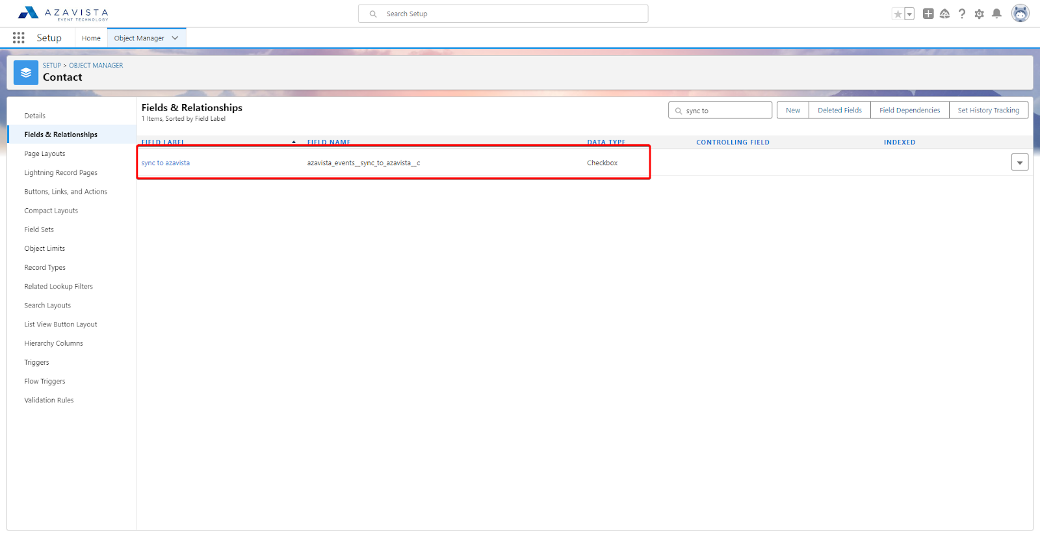Viewport: 1040px width, 537px height.
Task: Expand the Object Manager tab chevron
Action: [x=175, y=38]
